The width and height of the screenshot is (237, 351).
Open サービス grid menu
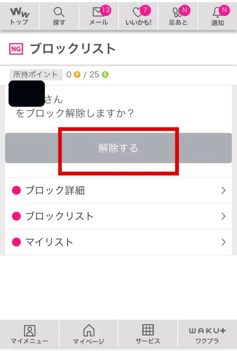148,334
